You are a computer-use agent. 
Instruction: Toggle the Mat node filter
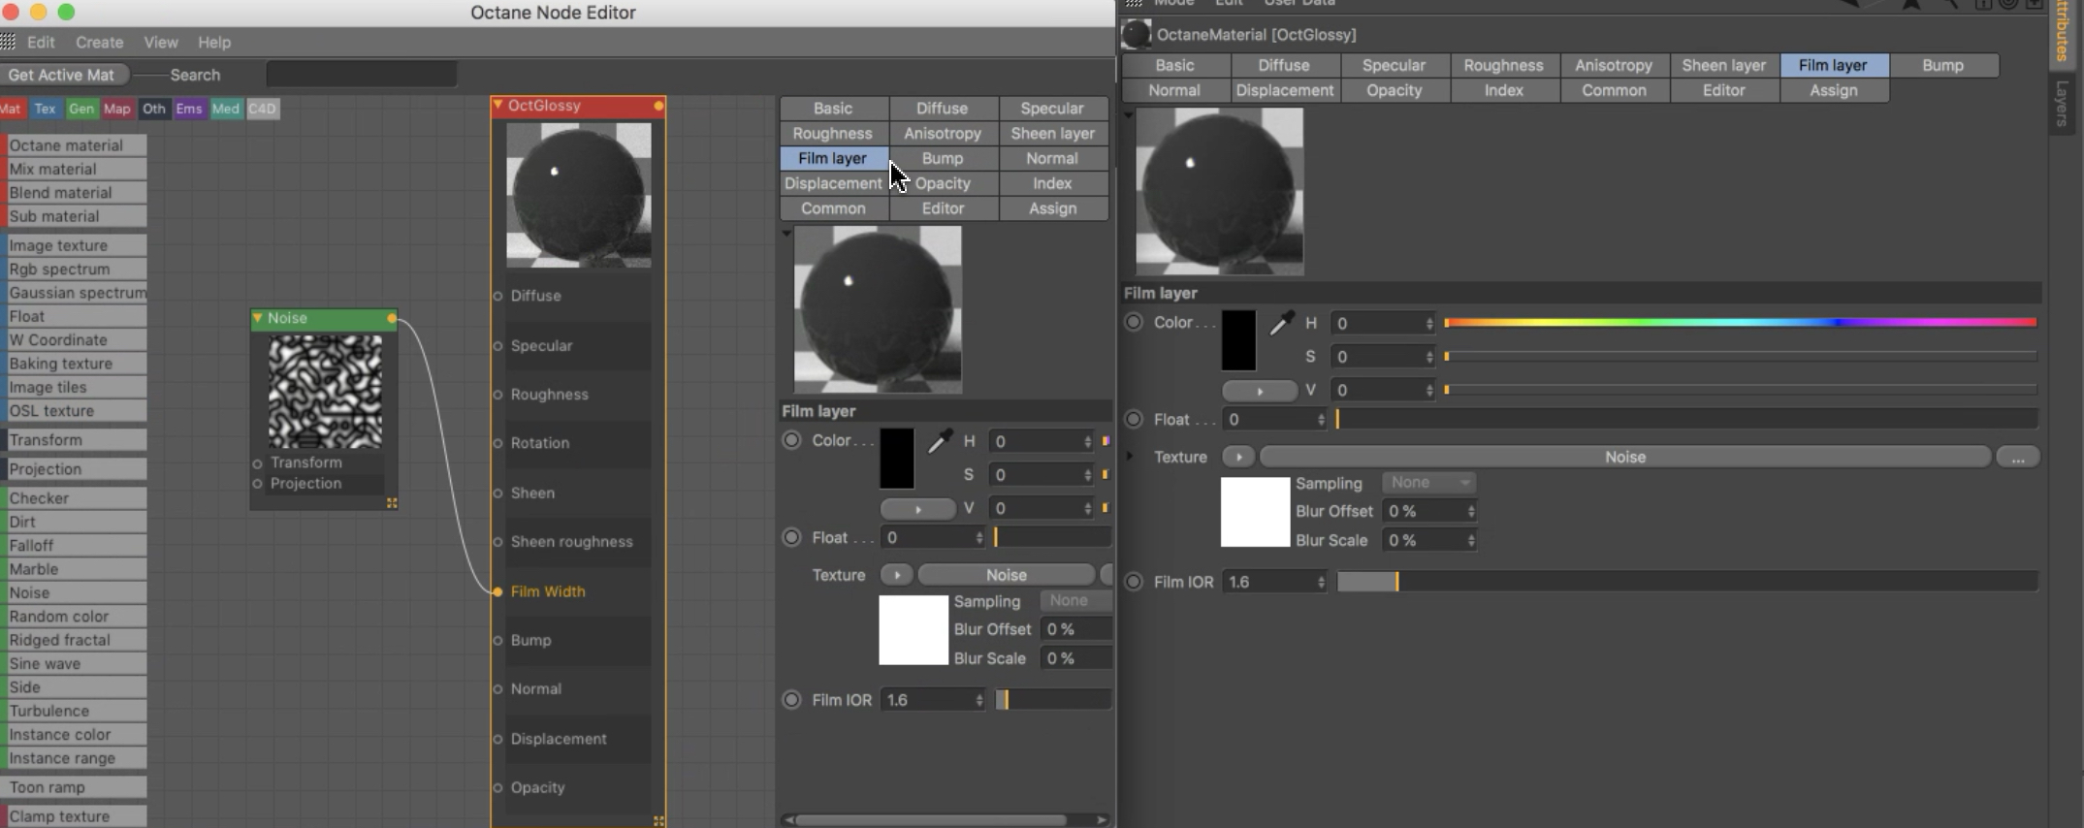[x=12, y=109]
